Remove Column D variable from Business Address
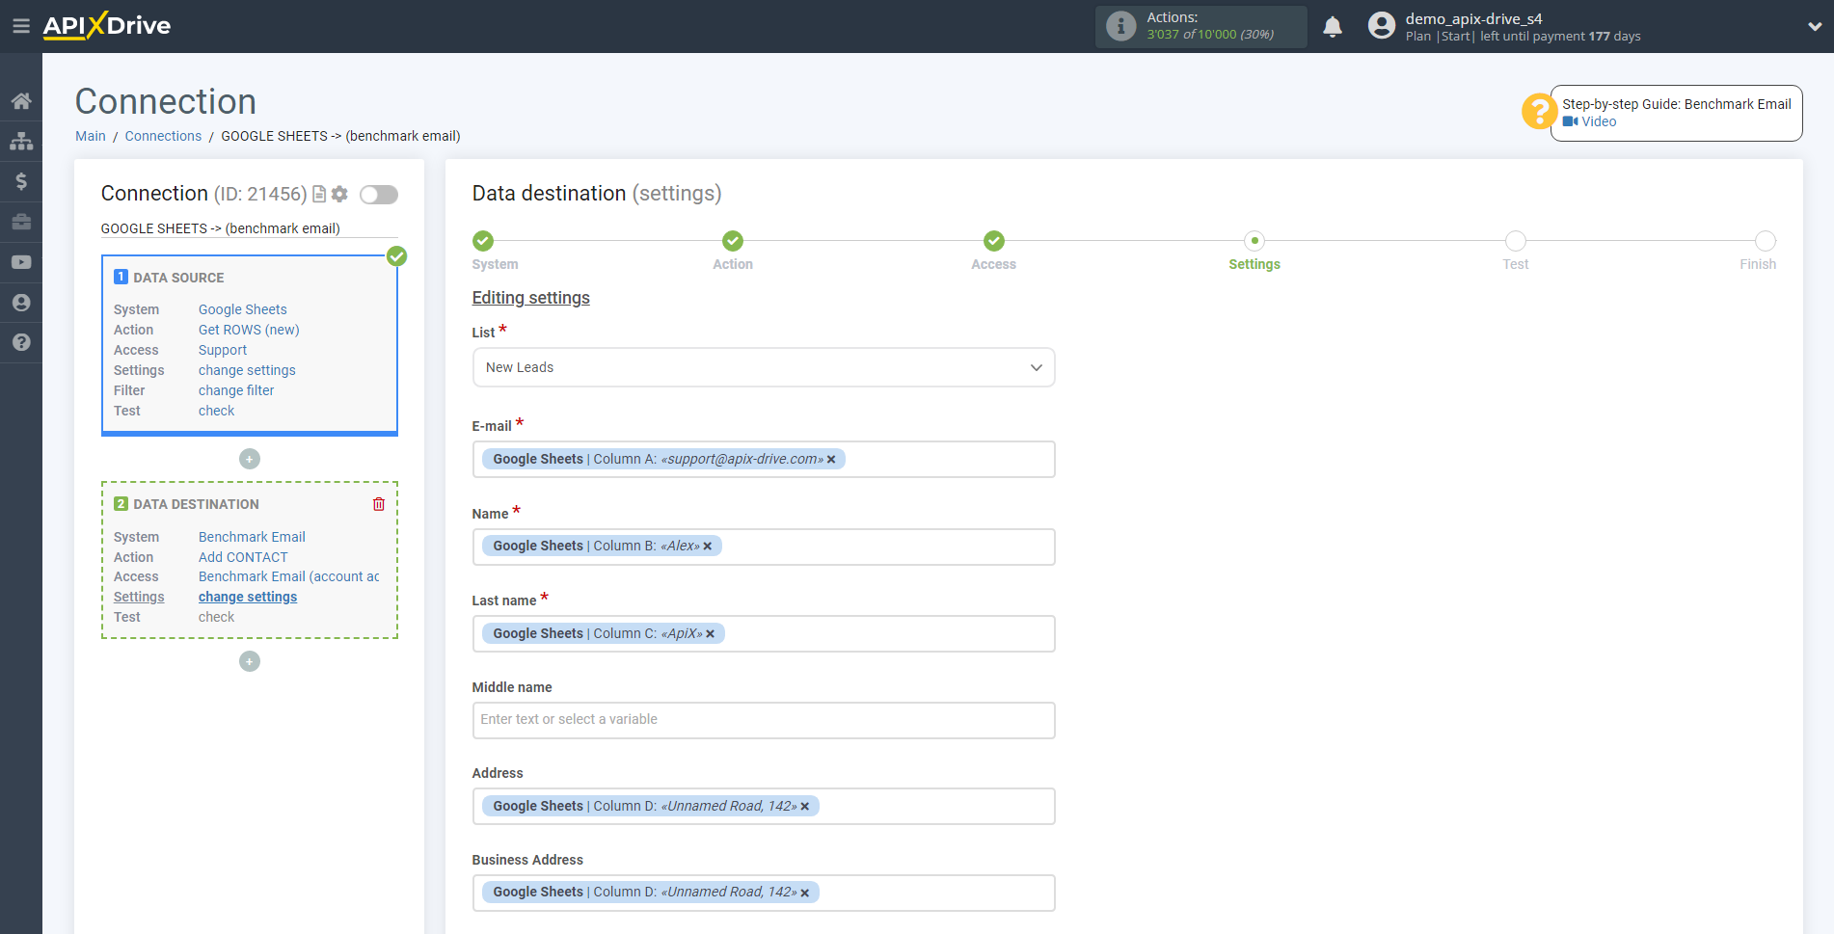The width and height of the screenshot is (1834, 934). 804,894
